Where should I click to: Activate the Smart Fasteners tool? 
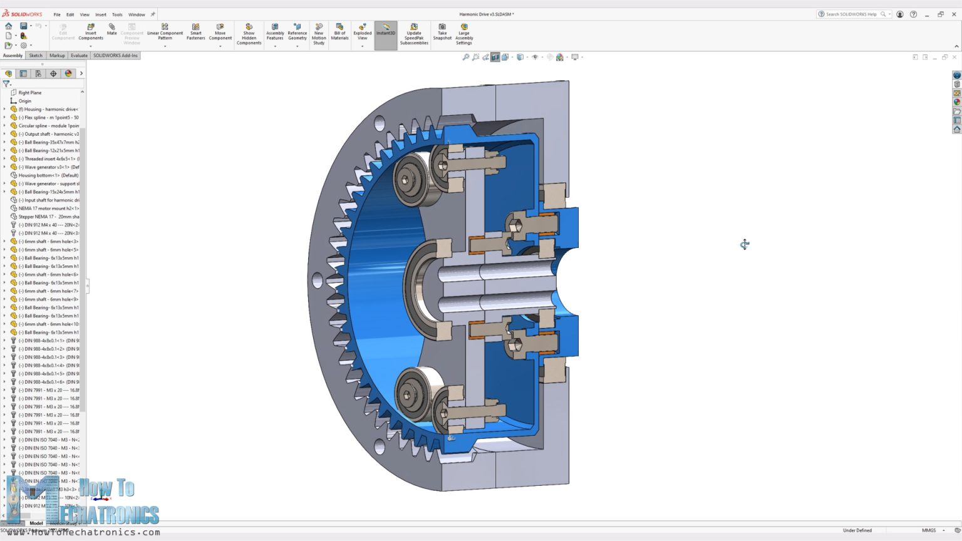[195, 31]
